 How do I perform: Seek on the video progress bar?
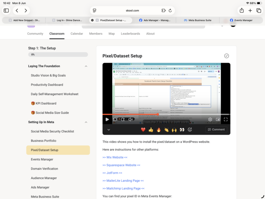tap(166, 114)
